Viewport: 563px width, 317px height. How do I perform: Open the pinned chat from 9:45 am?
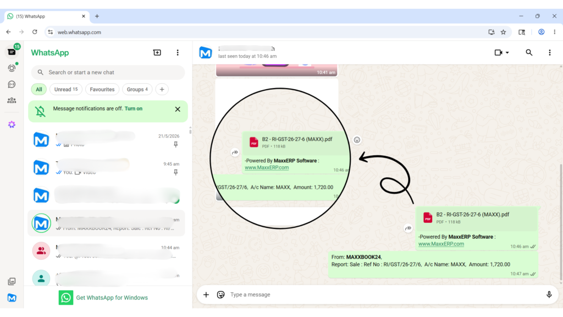[x=106, y=167]
